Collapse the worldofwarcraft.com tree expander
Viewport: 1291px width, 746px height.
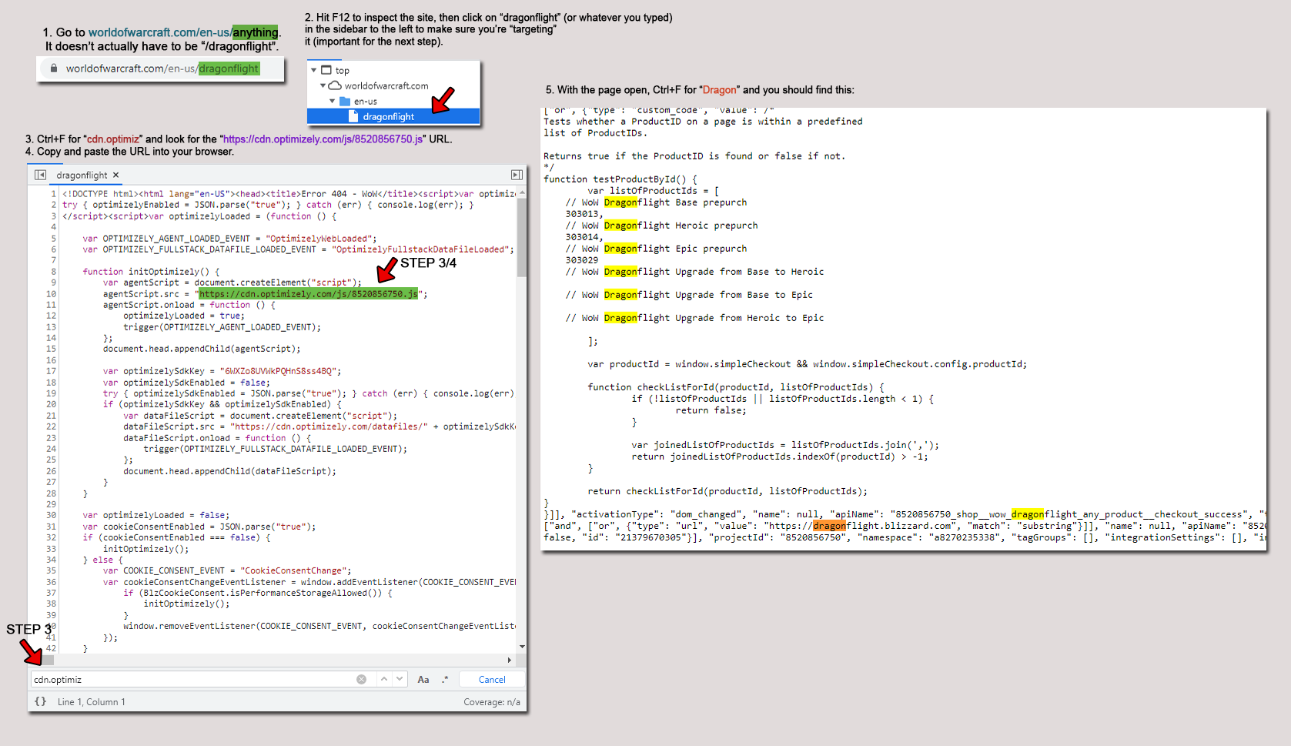323,85
